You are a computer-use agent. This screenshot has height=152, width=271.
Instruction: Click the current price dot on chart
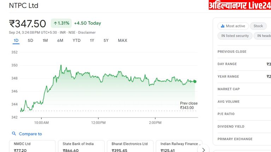[195, 81]
